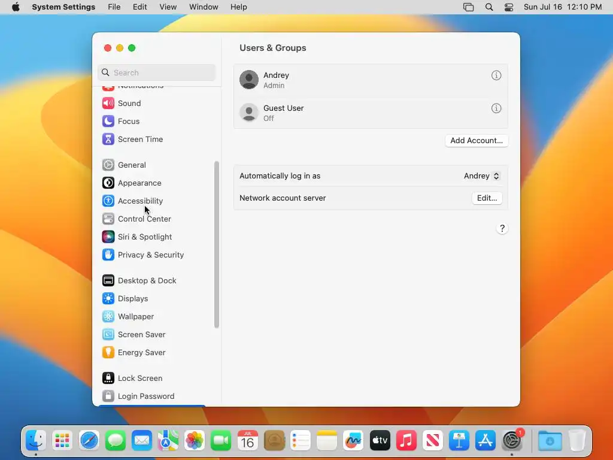Screen dimensions: 613x460
Task: Open the Automatically log in as dropdown
Action: coord(482,176)
